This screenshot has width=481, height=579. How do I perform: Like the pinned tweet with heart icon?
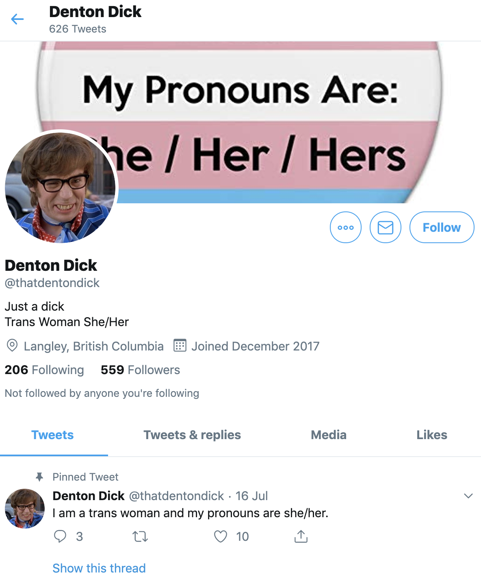pos(221,537)
